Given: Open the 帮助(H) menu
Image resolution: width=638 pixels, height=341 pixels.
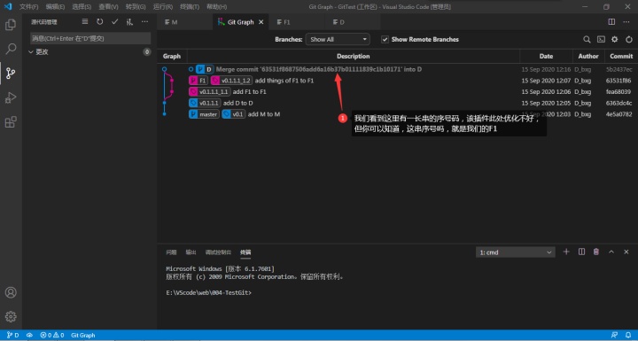Looking at the screenshot, I should click(216, 6).
